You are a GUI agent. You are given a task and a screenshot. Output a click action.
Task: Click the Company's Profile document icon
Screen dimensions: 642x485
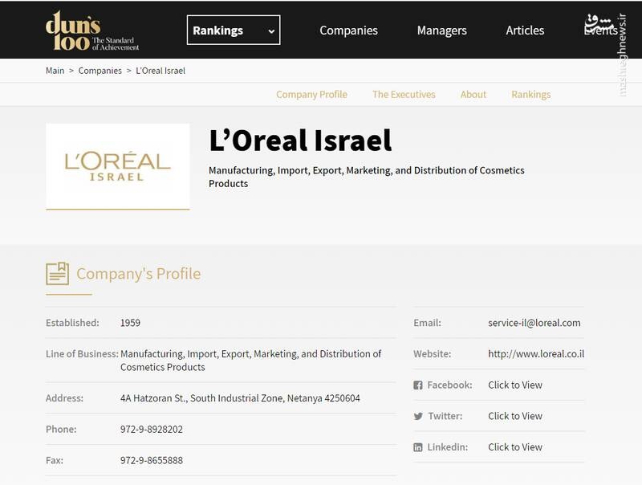click(57, 273)
